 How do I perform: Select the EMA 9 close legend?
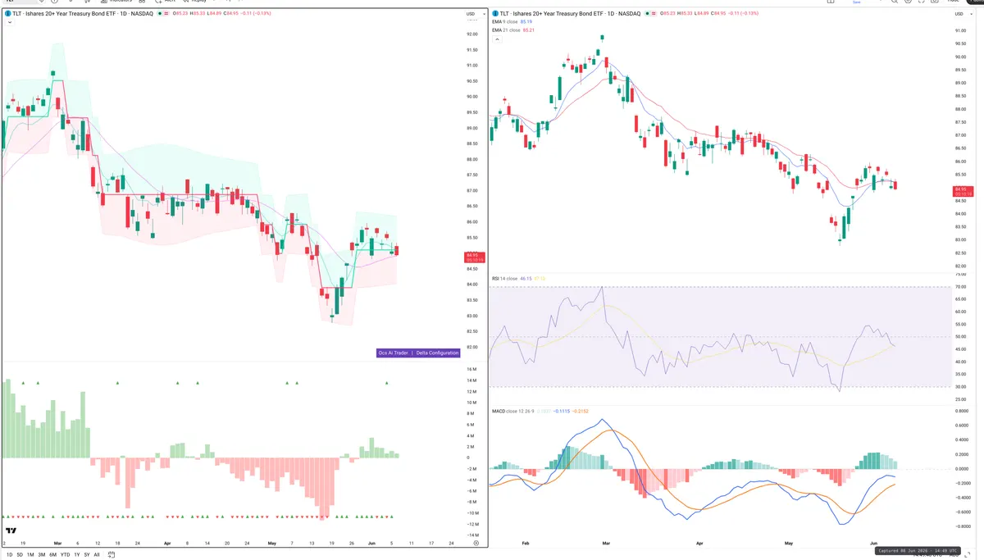tap(505, 22)
